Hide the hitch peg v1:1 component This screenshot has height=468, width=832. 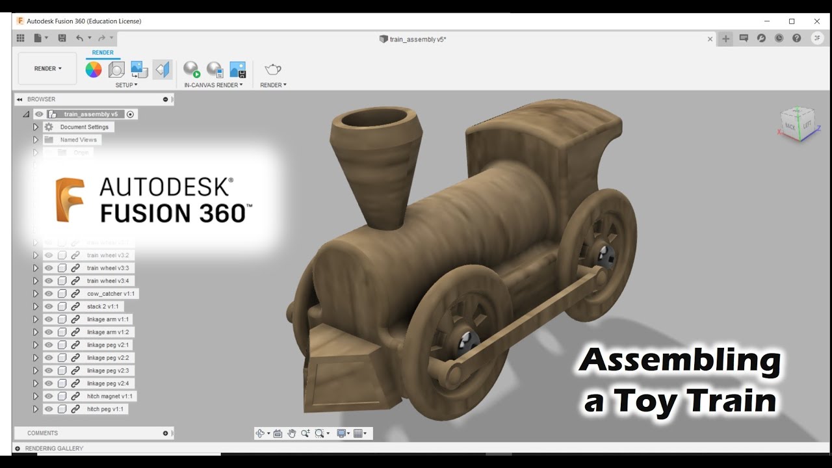click(49, 409)
